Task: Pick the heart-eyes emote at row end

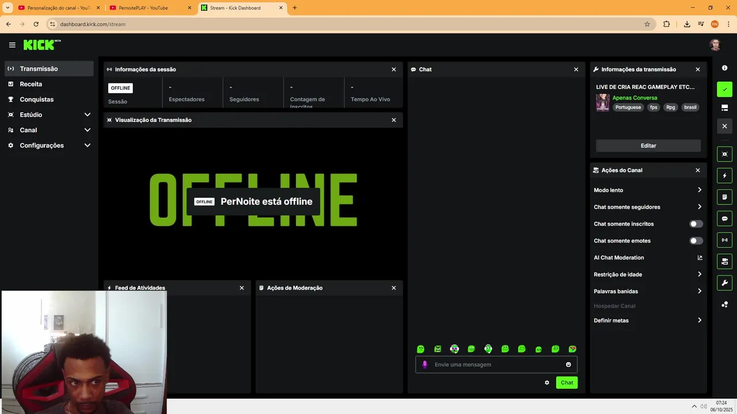Action: coord(572,349)
